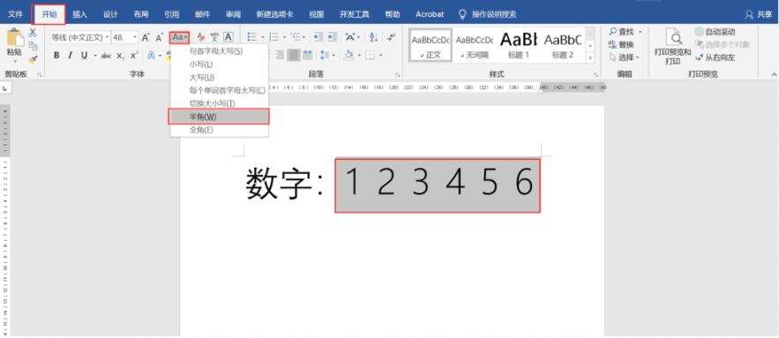Click the 查找 search icon button
This screenshot has height=338, width=779.
[x=622, y=32]
